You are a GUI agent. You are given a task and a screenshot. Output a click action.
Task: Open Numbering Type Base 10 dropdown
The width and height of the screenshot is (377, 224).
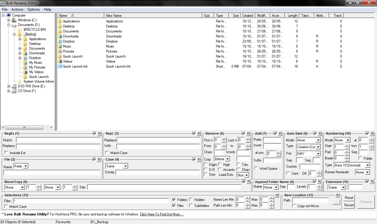(352, 165)
